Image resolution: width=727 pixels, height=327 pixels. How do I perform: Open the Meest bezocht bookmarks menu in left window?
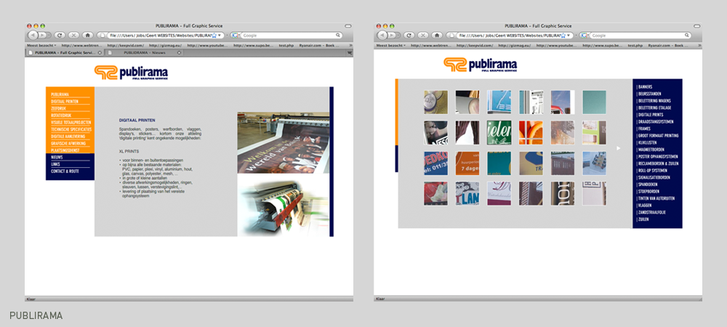pyautogui.click(x=41, y=45)
